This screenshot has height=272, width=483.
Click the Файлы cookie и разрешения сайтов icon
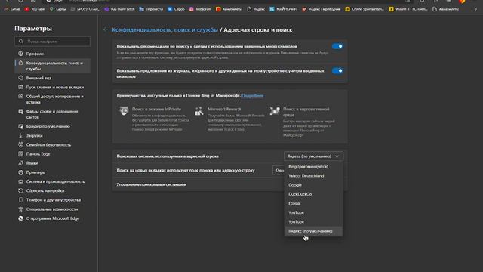pyautogui.click(x=20, y=111)
